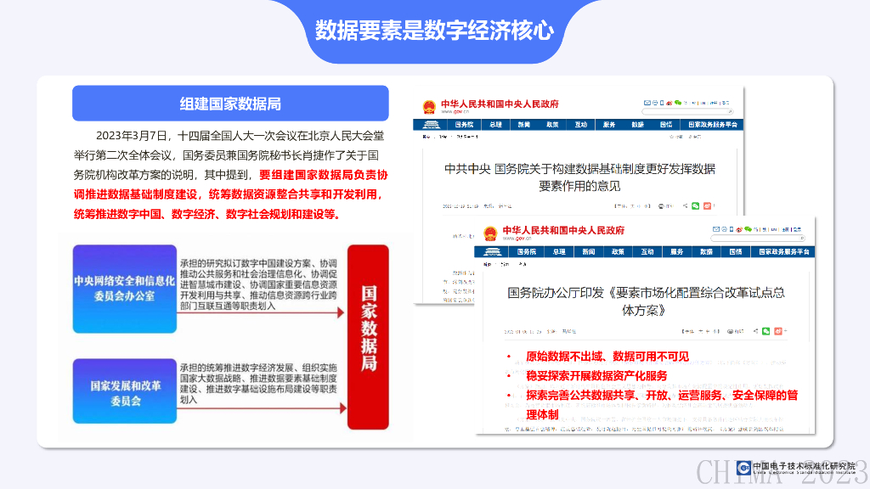This screenshot has width=870, height=489.
Task: Open 互动 tab on 要素市场化配置 page
Action: [x=647, y=251]
